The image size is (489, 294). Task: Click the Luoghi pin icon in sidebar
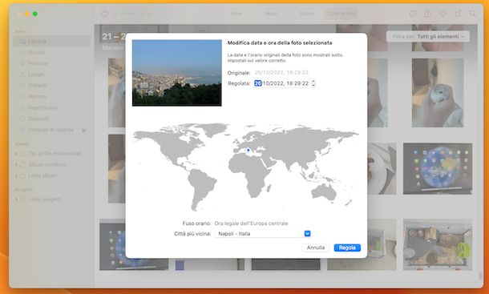click(x=22, y=75)
